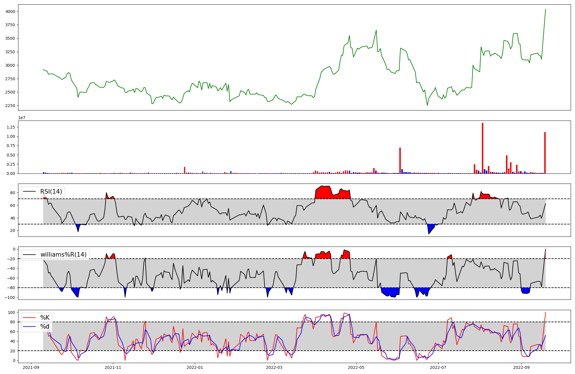Click the 1e7 volume axis multiplier text
The image size is (575, 374).
coord(22,118)
